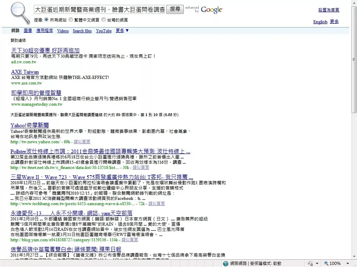The height and width of the screenshot is (267, 357).
Task: Click 類似頁面 for the blog.yam.com result
Action: pos(130,240)
